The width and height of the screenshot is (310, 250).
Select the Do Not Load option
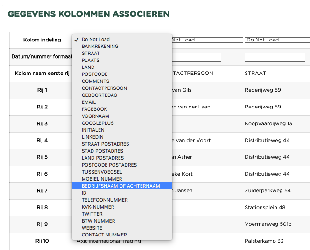[96, 40]
